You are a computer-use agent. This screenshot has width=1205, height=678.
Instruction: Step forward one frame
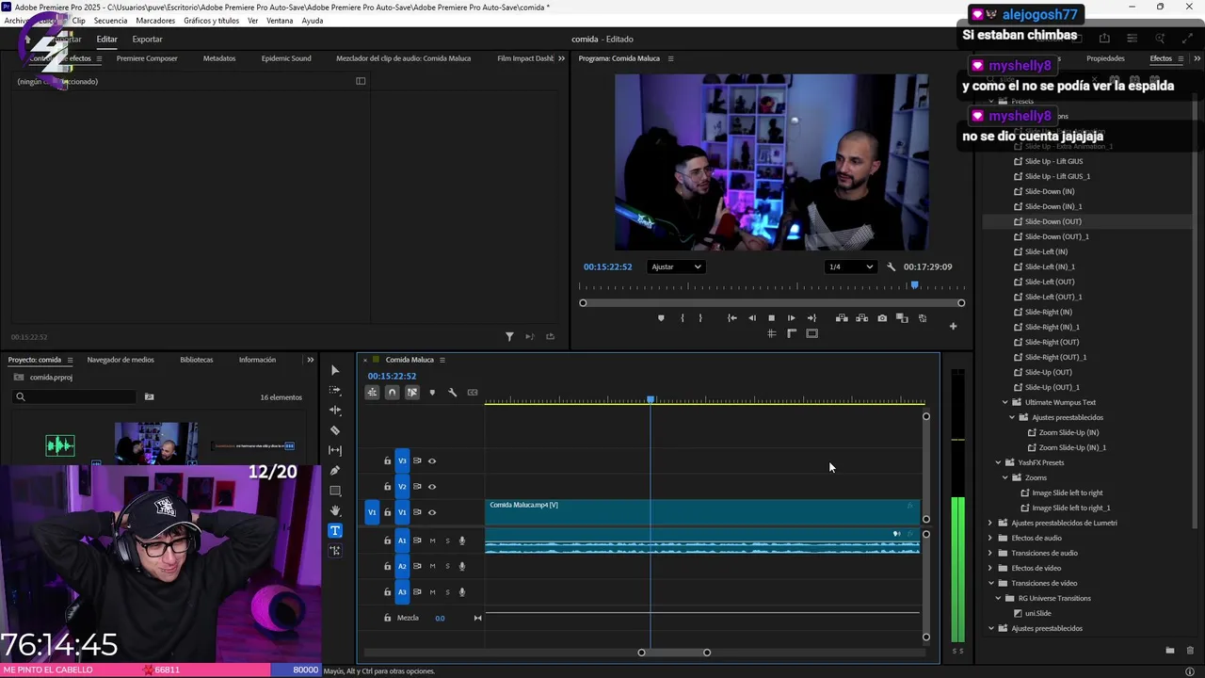click(791, 318)
